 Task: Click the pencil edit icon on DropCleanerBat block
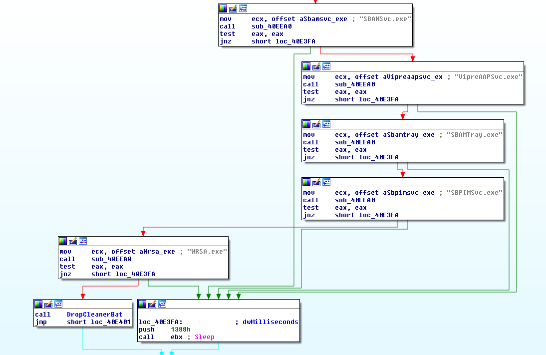coord(48,304)
